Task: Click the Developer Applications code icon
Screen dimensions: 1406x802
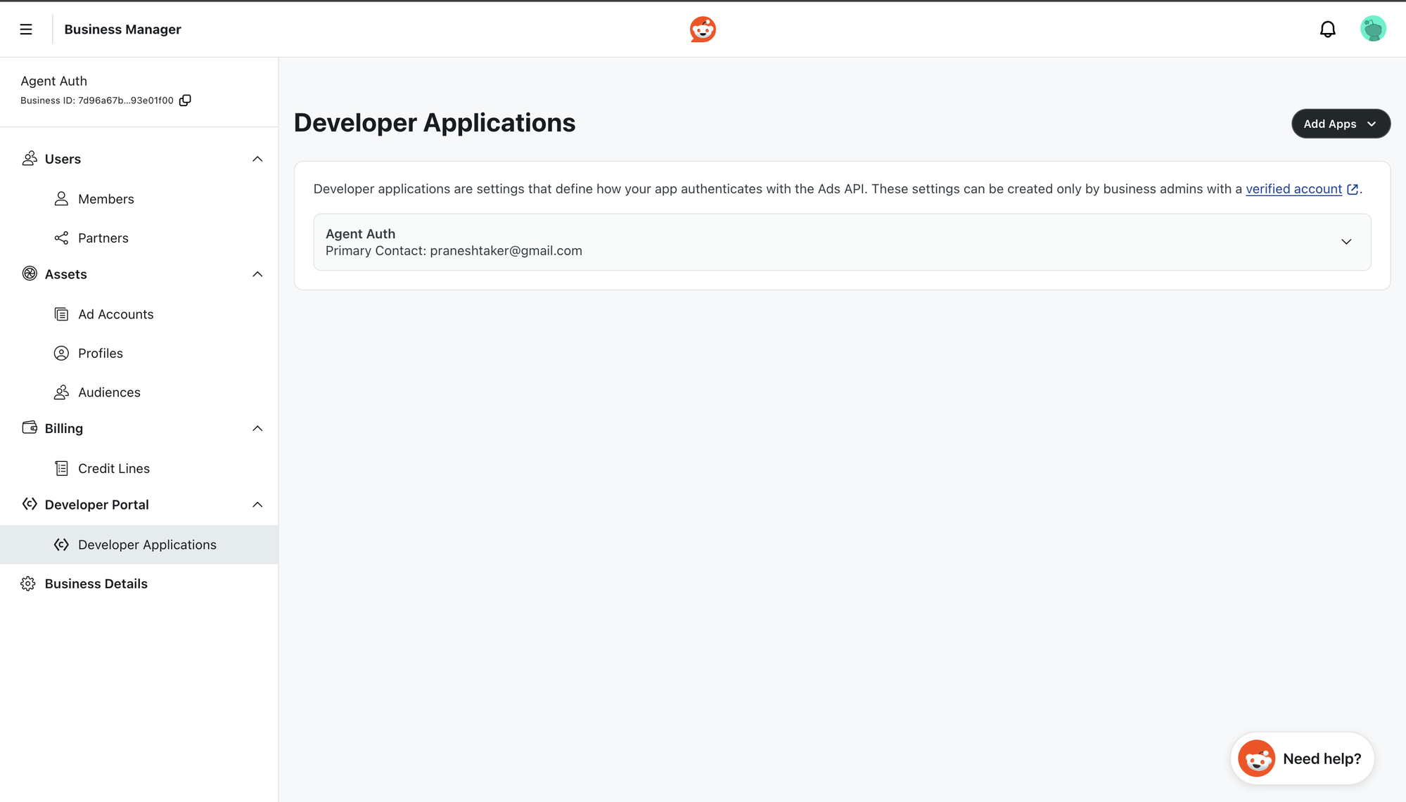Action: pos(61,545)
